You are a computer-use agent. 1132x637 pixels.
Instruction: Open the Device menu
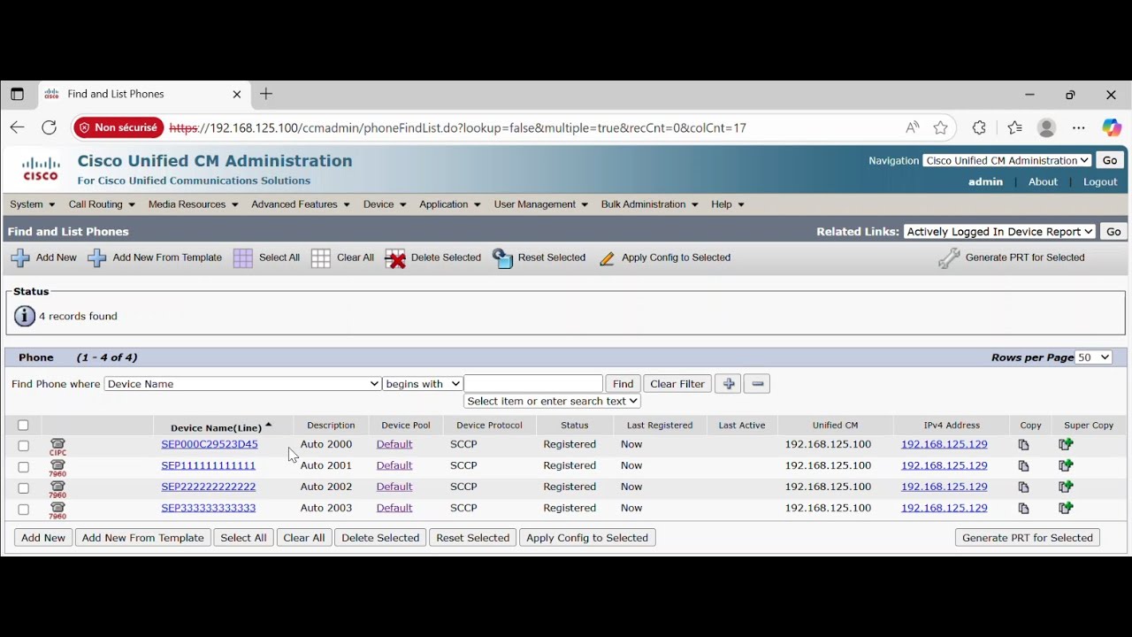(x=384, y=204)
